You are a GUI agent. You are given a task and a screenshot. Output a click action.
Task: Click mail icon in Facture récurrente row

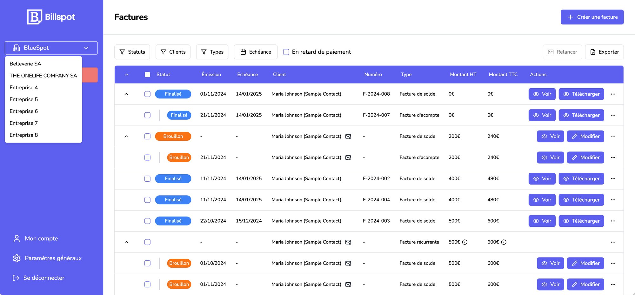click(x=348, y=242)
